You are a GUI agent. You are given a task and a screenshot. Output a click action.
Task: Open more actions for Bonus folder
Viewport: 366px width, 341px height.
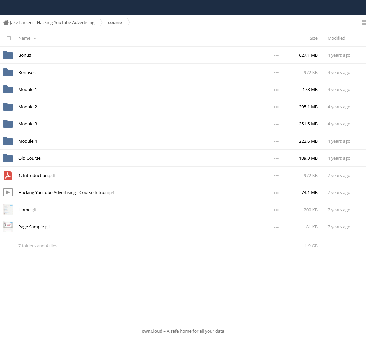click(276, 56)
